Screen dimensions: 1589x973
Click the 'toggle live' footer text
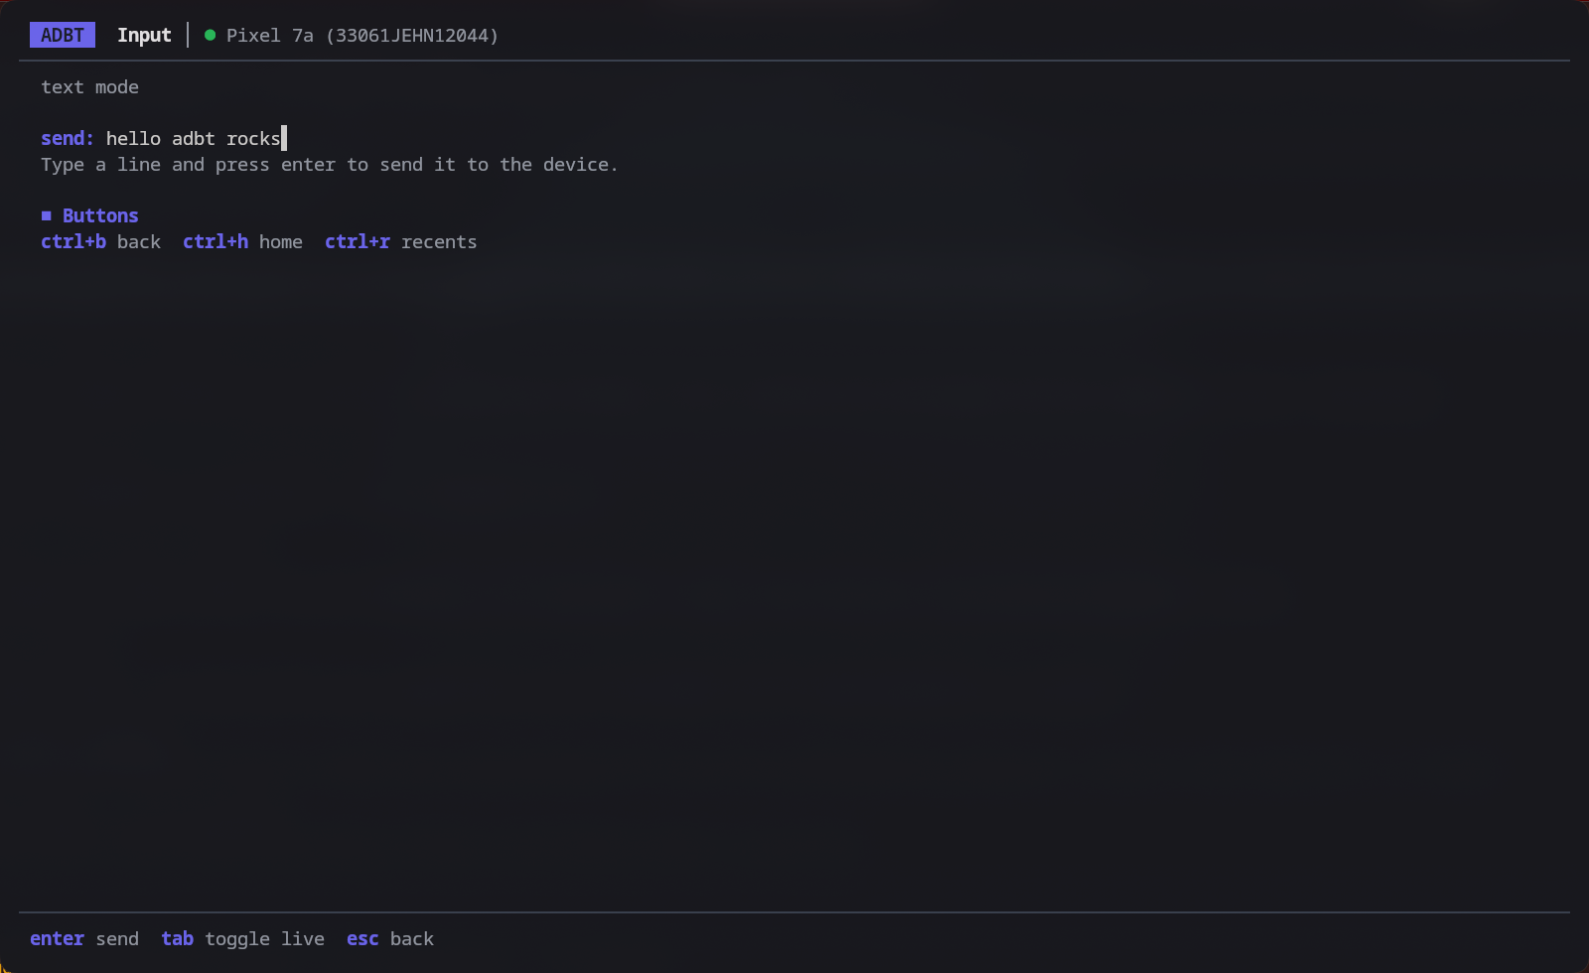[264, 938]
